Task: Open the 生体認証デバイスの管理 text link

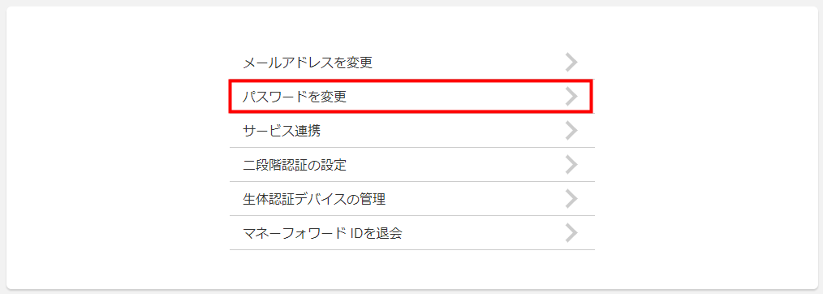Action: coord(315,200)
